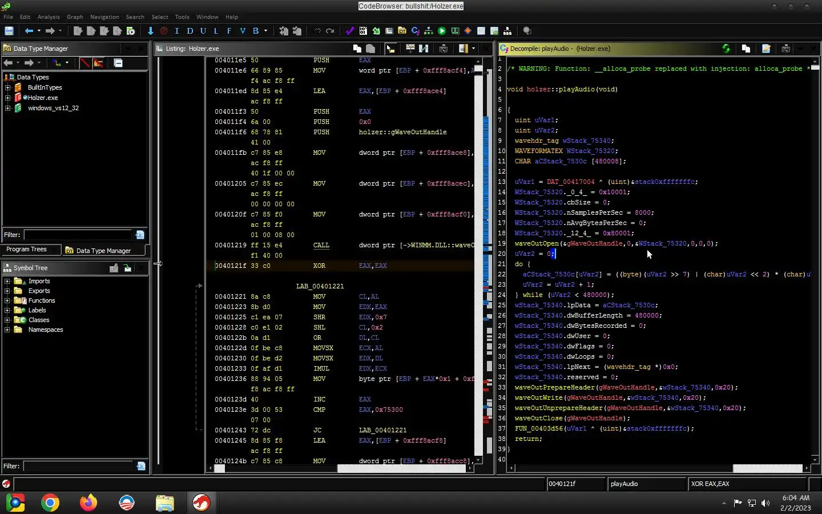Image resolution: width=822 pixels, height=514 pixels.
Task: Click the V navigation icon in the toolbar
Action: [242, 31]
